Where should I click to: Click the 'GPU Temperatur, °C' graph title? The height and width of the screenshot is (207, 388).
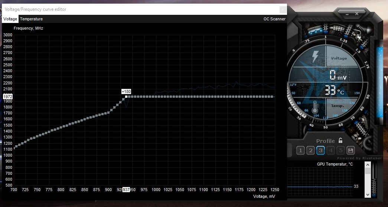point(335,164)
